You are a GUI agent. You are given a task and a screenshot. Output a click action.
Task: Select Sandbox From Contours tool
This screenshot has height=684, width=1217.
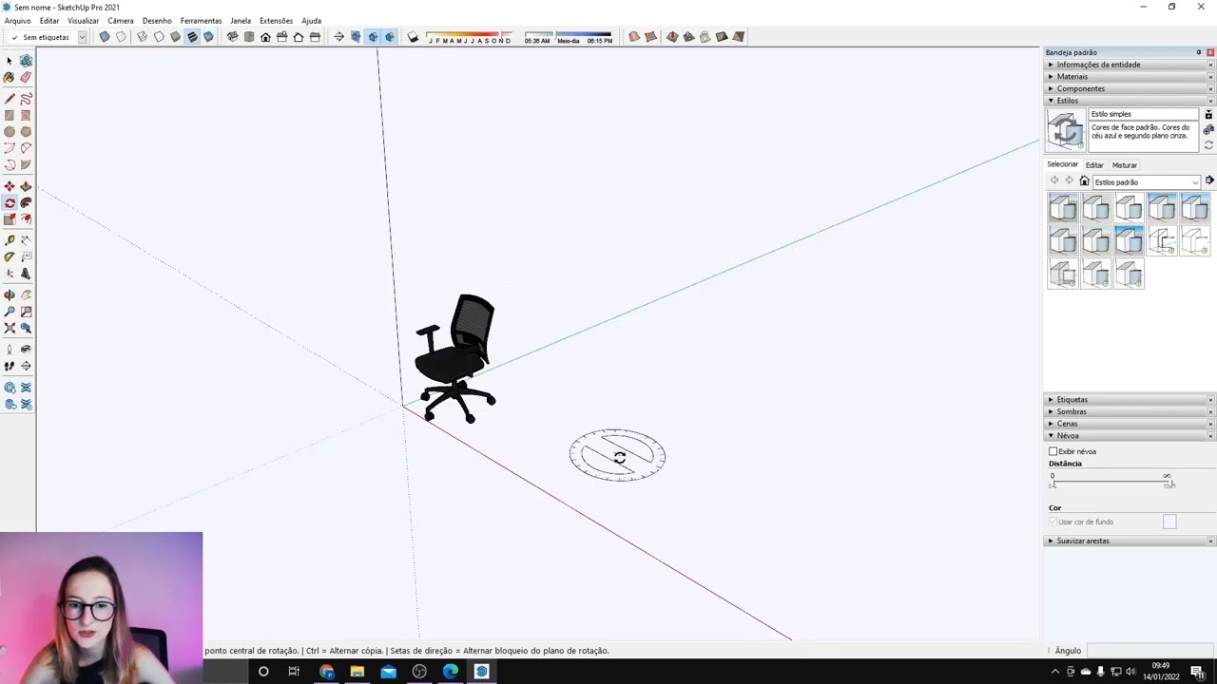pos(634,37)
